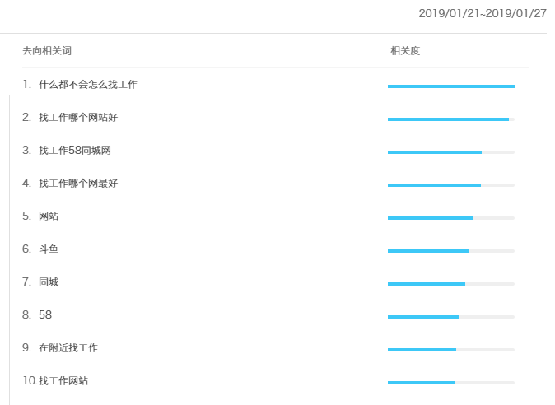Screen dimensions: 555x405
Task: Open the 网站 keyword entry
Action: [x=49, y=216]
